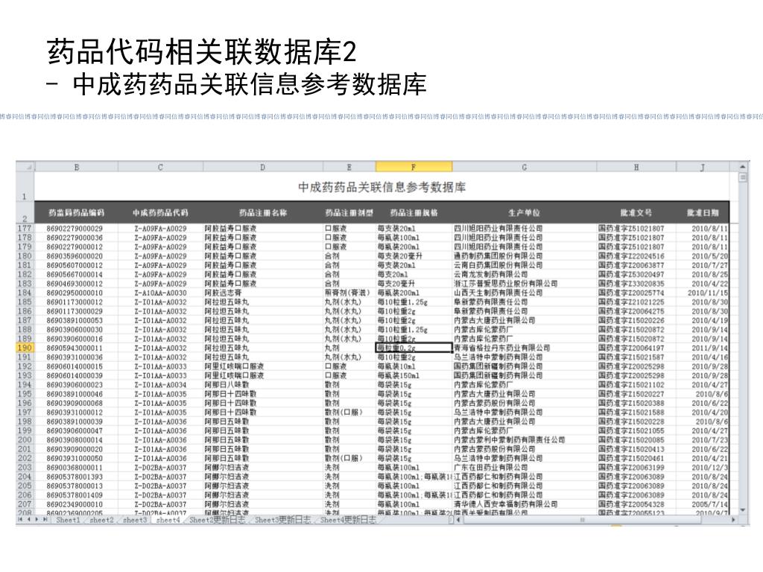Click vertical scrollbar up arrow

pos(743,167)
